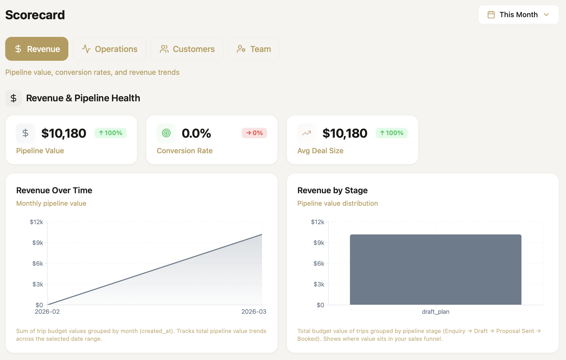The width and height of the screenshot is (566, 360).
Task: Click the team member gear icon beside Team
Action: click(241, 49)
